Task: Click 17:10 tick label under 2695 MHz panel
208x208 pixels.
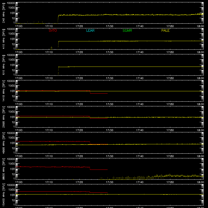Action: (49, 130)
